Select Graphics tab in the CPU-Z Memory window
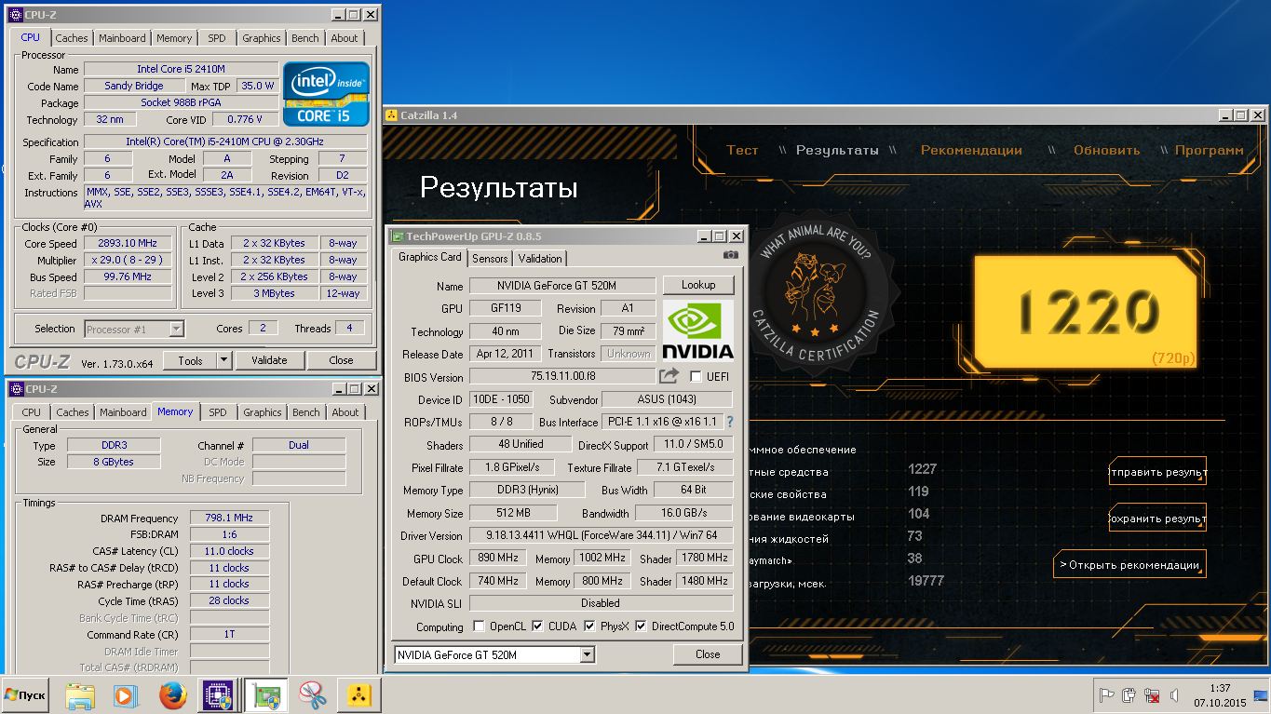1271x714 pixels. pos(263,412)
